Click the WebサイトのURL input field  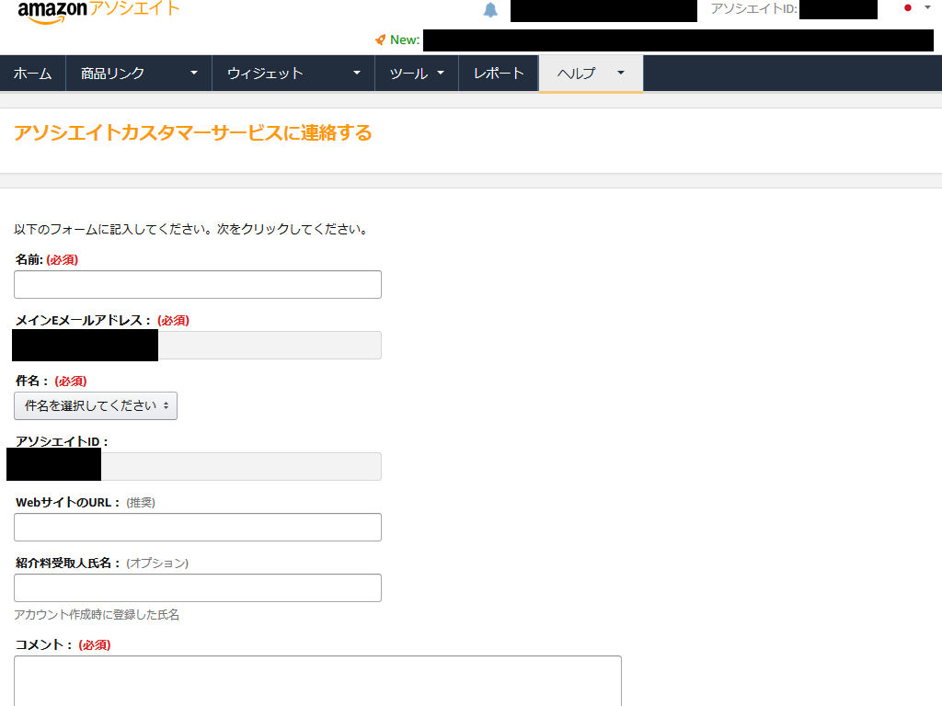click(x=197, y=527)
